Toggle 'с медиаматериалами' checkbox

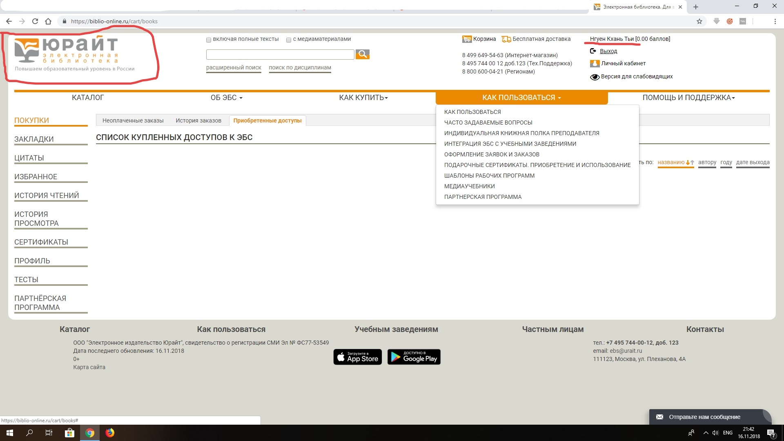289,40
